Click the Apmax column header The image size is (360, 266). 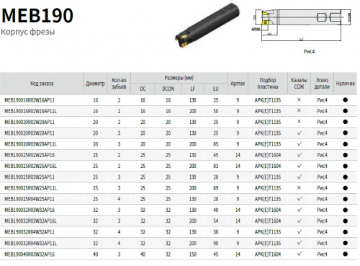coord(238,84)
